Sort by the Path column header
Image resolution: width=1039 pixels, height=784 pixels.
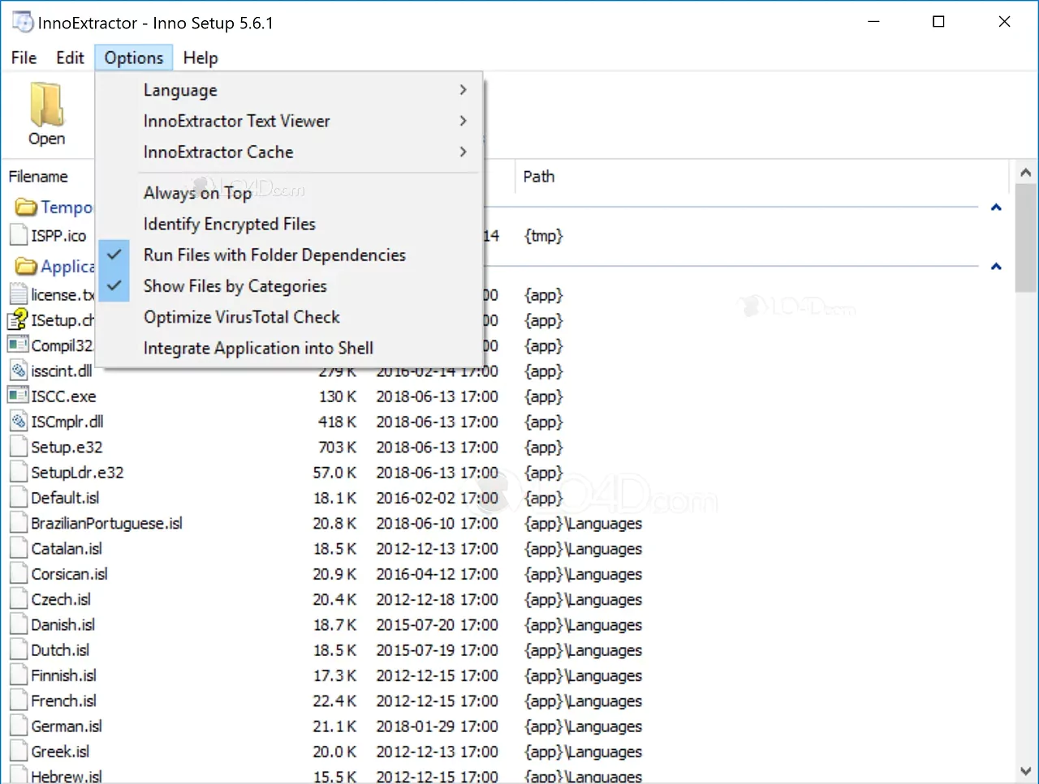(539, 177)
